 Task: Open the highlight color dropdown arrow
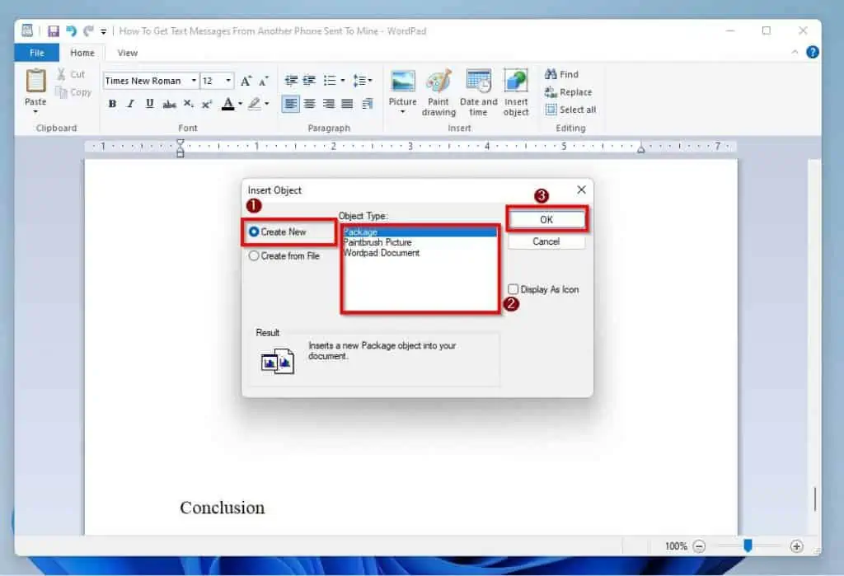pyautogui.click(x=266, y=104)
